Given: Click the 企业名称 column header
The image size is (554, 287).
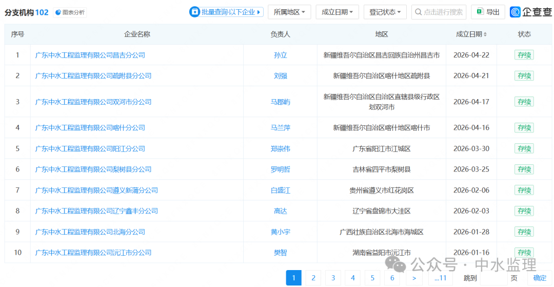Looking at the screenshot, I should click(x=137, y=34).
